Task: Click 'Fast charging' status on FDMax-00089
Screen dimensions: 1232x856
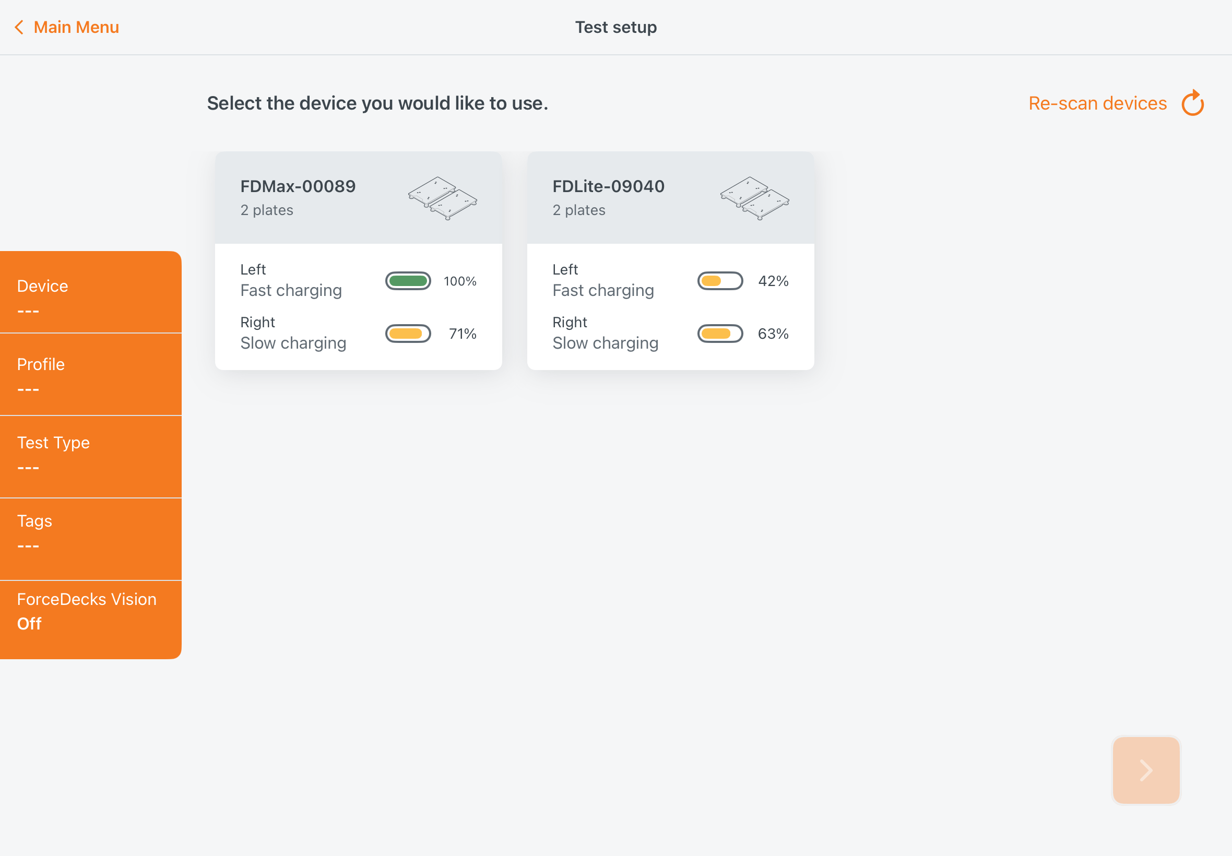Action: point(291,290)
